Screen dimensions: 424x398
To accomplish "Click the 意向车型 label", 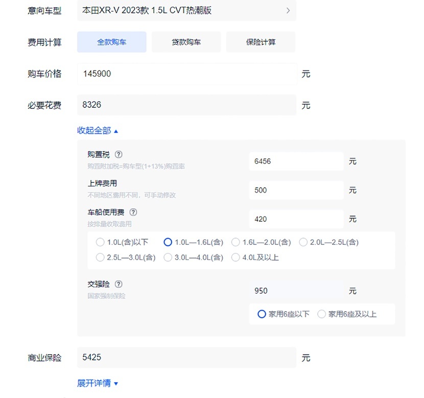I will pyautogui.click(x=44, y=11).
